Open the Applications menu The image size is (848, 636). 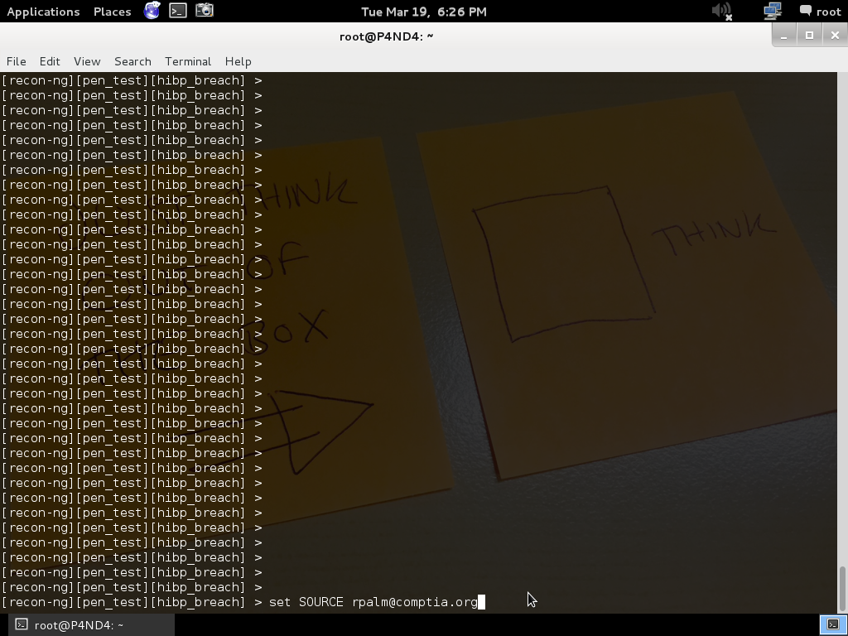[43, 12]
